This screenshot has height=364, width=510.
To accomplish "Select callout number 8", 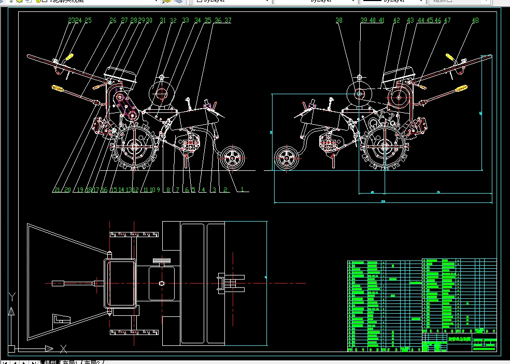I will (x=168, y=190).
